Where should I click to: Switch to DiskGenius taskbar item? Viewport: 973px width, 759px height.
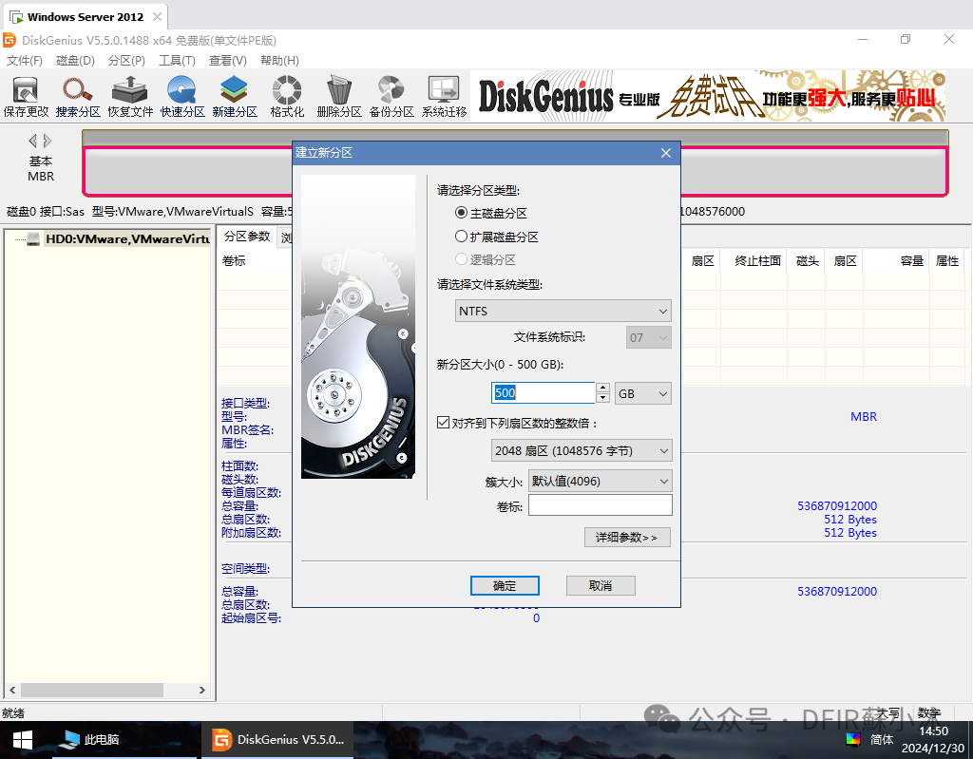click(277, 740)
